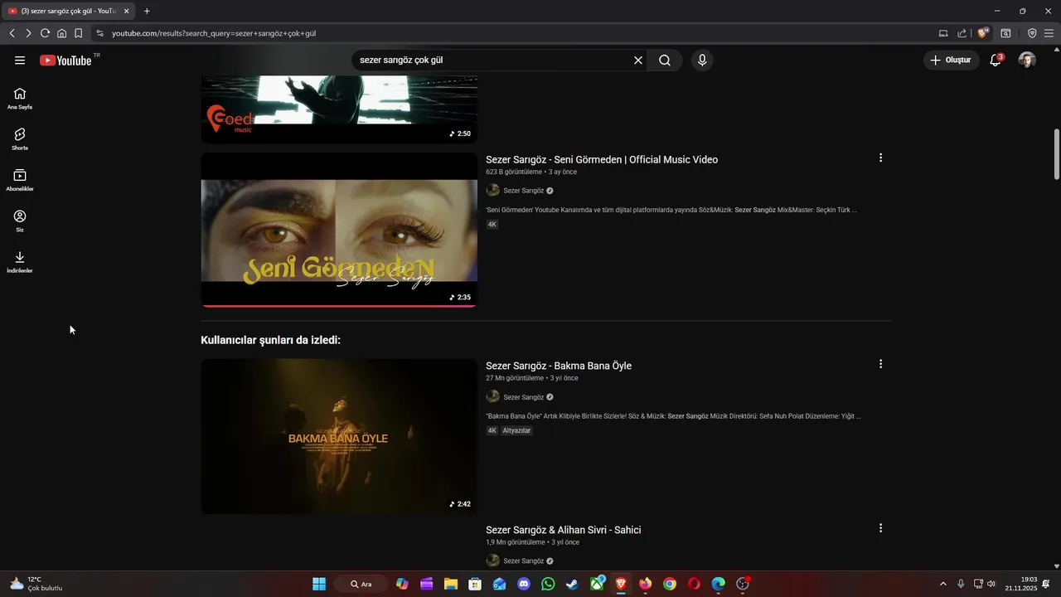Click the address bar URL
This screenshot has height=597, width=1061.
pyautogui.click(x=214, y=33)
